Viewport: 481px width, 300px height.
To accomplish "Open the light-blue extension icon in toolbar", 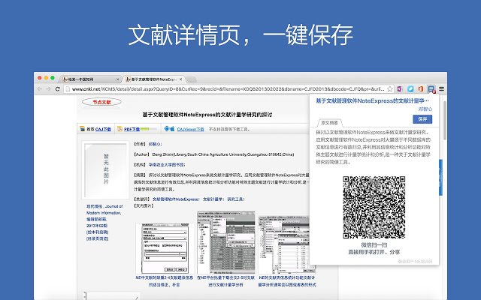I will (410, 88).
